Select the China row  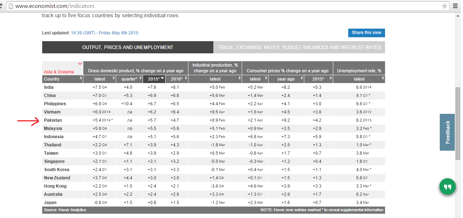tap(213, 96)
